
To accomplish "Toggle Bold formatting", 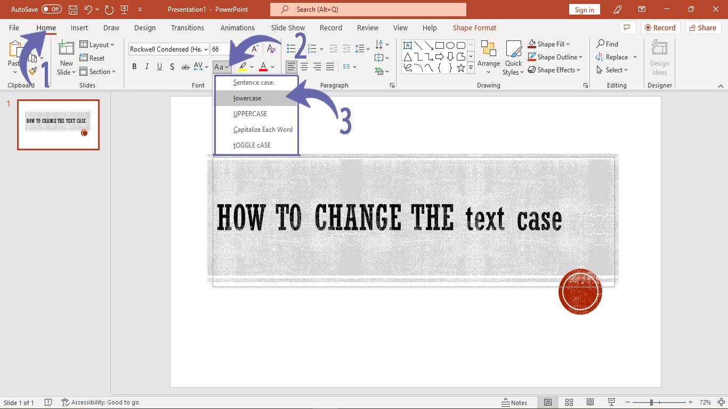I will [x=134, y=67].
